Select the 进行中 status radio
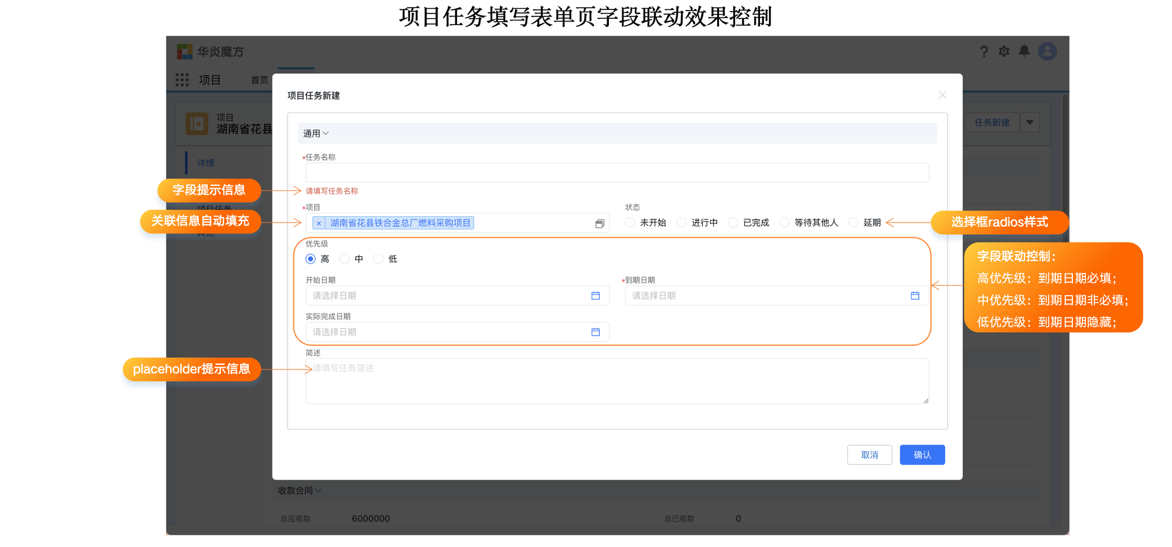This screenshot has width=1172, height=547. click(682, 223)
